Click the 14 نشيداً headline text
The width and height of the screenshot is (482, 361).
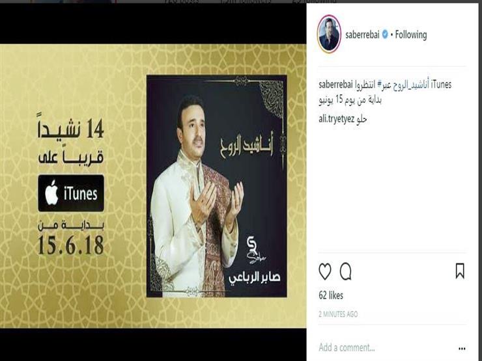tap(71, 129)
